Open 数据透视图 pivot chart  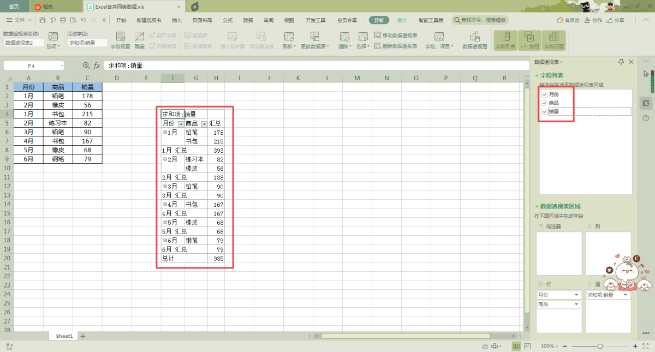point(474,40)
